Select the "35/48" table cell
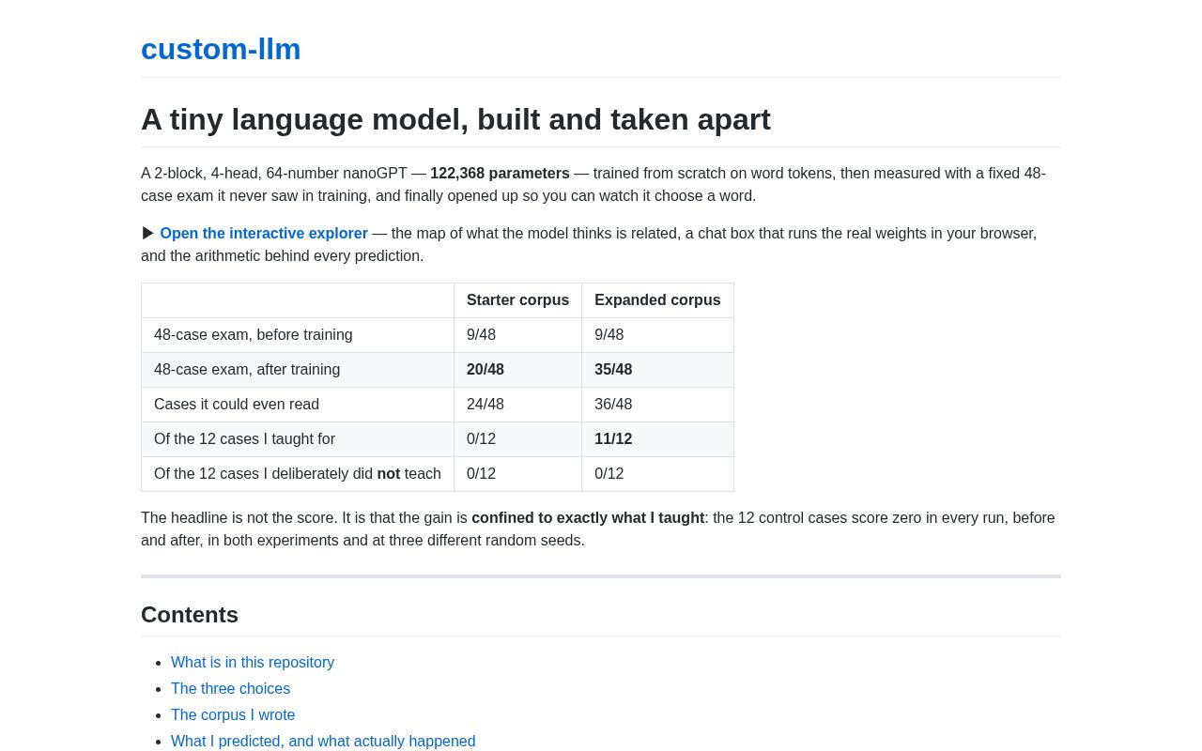1202x751 pixels. [x=657, y=370]
